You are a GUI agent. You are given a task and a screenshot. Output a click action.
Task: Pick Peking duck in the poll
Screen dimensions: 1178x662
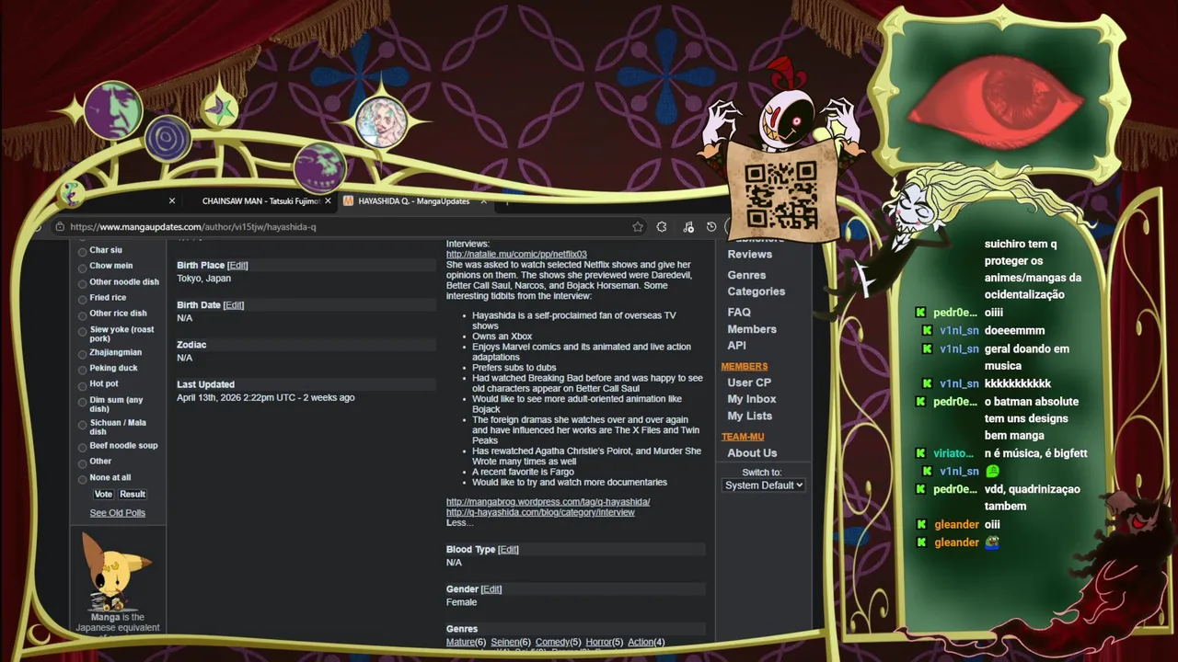82,369
